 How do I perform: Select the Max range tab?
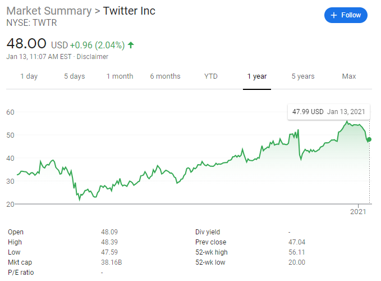coord(349,76)
